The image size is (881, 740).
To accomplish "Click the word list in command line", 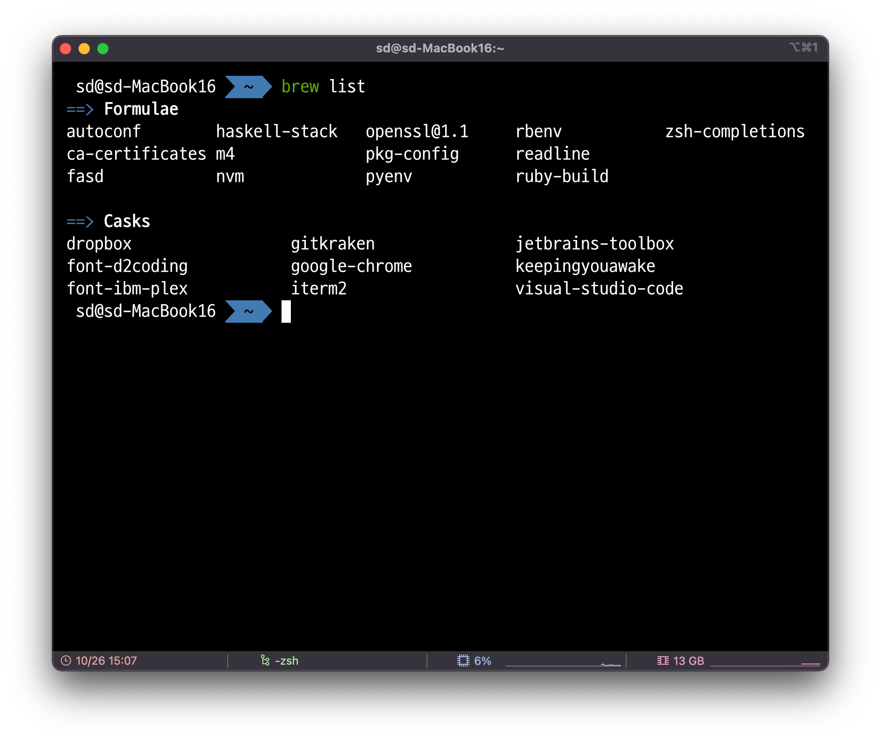I will 347,87.
